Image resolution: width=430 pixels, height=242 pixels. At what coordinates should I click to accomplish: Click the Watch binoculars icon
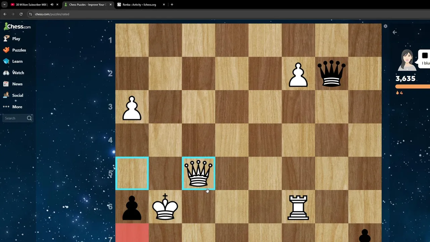tap(6, 73)
